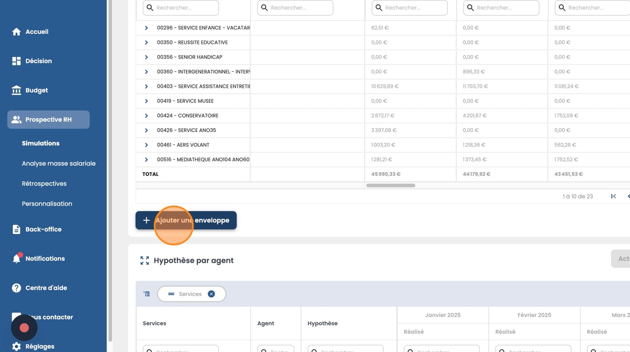Image resolution: width=630 pixels, height=352 pixels.
Task: Expand row 00360 - INTERGENERATIONNEL
Action: 146,72
